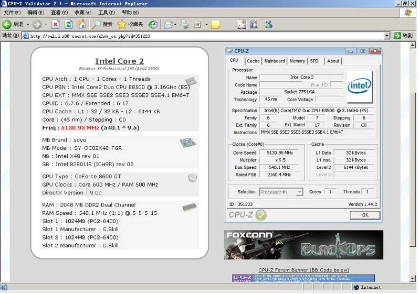This screenshot has width=420, height=294.
Task: Click the red frequency text 5130.95 MHz
Action: 80,128
